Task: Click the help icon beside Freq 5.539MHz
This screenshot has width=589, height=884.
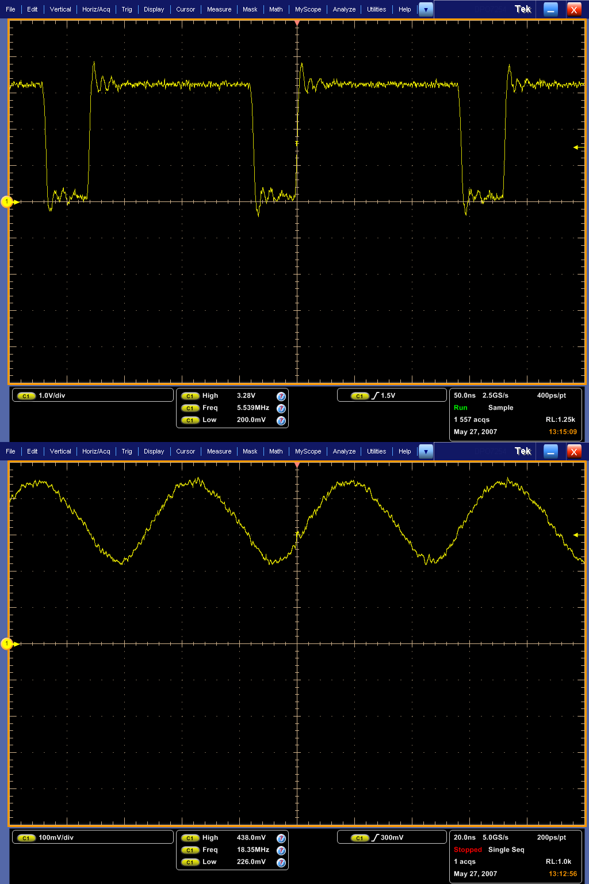Action: [281, 408]
